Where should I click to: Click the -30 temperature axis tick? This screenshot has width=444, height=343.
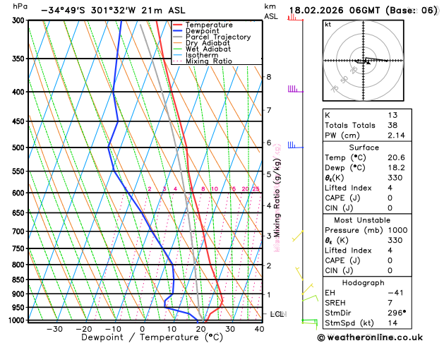tap(54, 329)
